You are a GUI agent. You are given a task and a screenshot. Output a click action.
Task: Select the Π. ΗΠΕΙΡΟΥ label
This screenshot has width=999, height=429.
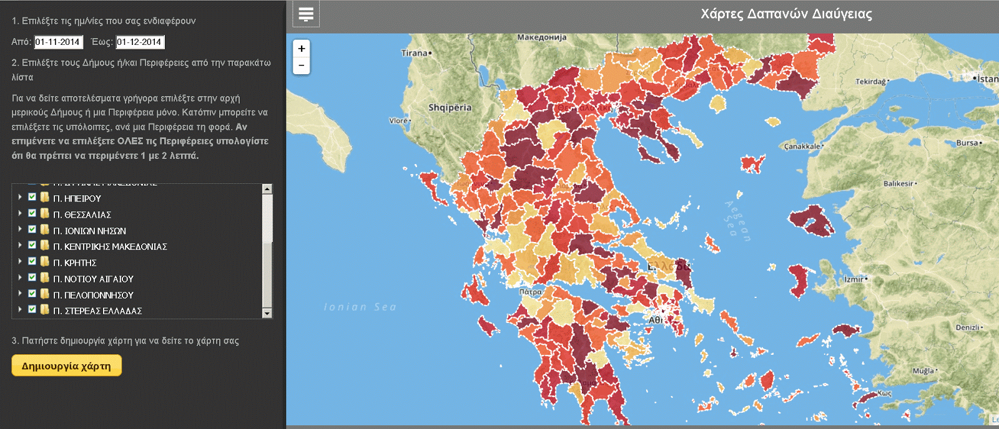click(77, 198)
